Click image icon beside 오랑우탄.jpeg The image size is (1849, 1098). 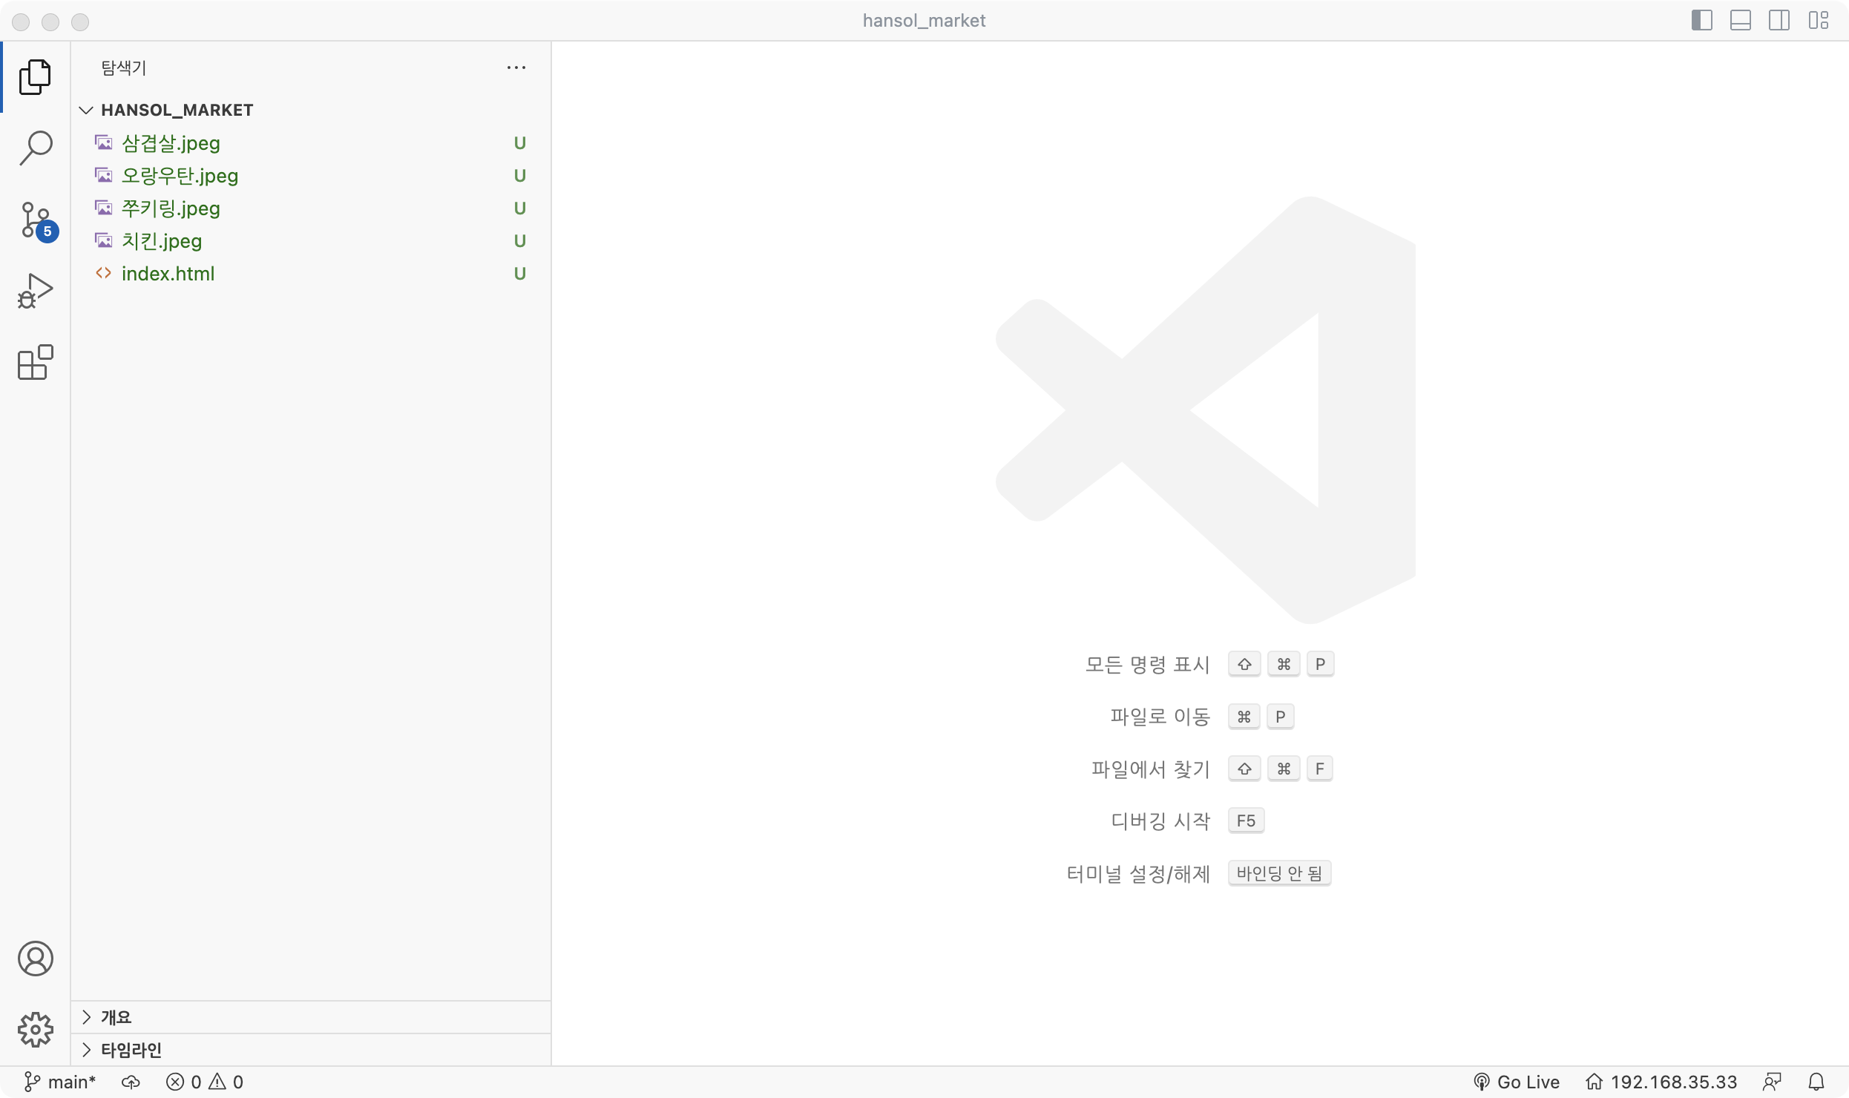click(104, 175)
